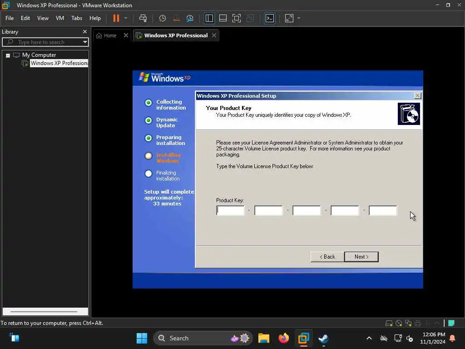Viewport: 465px width, 349px height.
Task: Click the second product key field
Action: click(x=268, y=210)
